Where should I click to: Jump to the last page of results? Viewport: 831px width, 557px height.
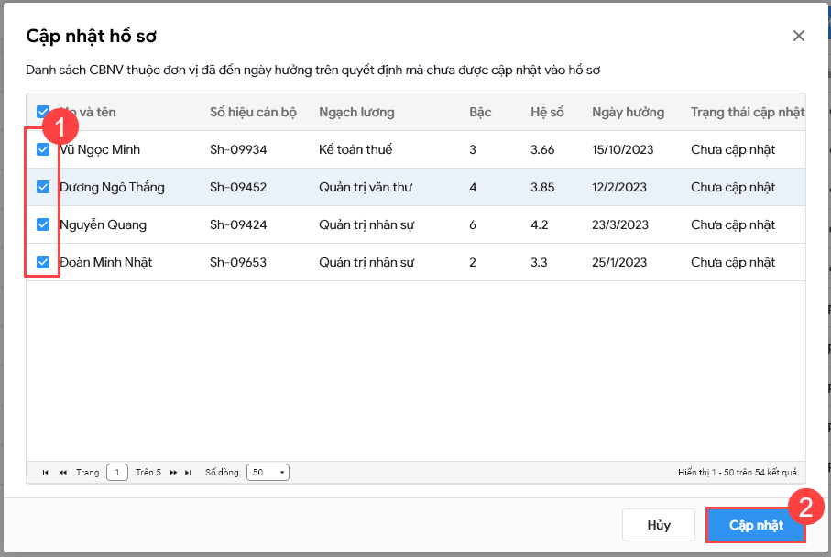pyautogui.click(x=188, y=473)
